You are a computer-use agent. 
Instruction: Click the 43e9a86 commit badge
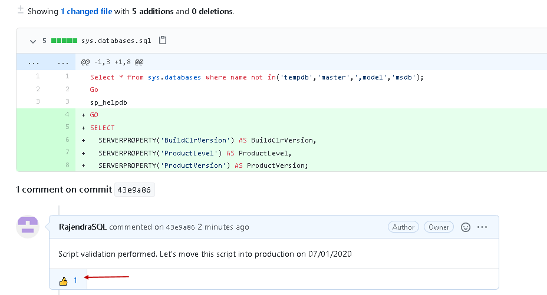pyautogui.click(x=134, y=190)
